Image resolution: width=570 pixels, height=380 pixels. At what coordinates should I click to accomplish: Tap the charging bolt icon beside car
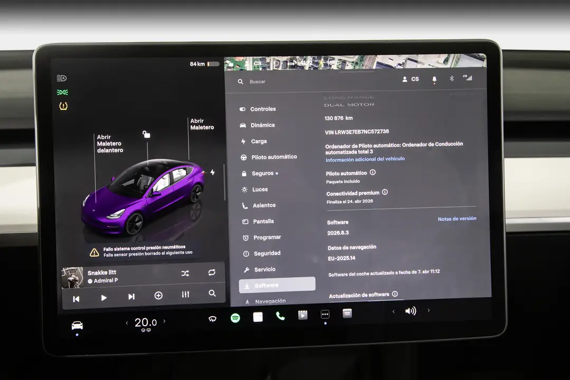click(213, 172)
